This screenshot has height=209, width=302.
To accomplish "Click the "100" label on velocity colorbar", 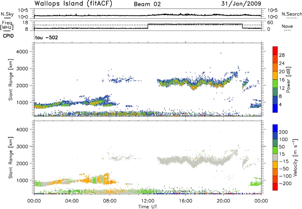I will click(x=284, y=139).
